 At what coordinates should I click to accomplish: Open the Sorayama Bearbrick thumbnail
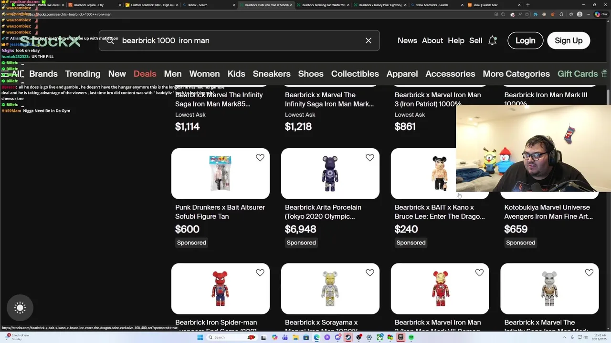pyautogui.click(x=330, y=289)
